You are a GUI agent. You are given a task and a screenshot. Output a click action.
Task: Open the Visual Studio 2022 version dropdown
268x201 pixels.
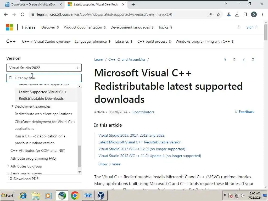(44, 68)
